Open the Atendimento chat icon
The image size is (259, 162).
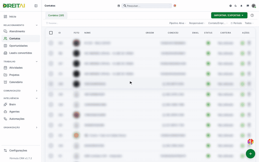[5, 31]
